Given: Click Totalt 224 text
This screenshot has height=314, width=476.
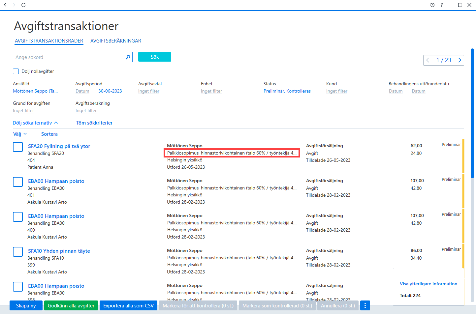Looking at the screenshot, I should coord(410,296).
